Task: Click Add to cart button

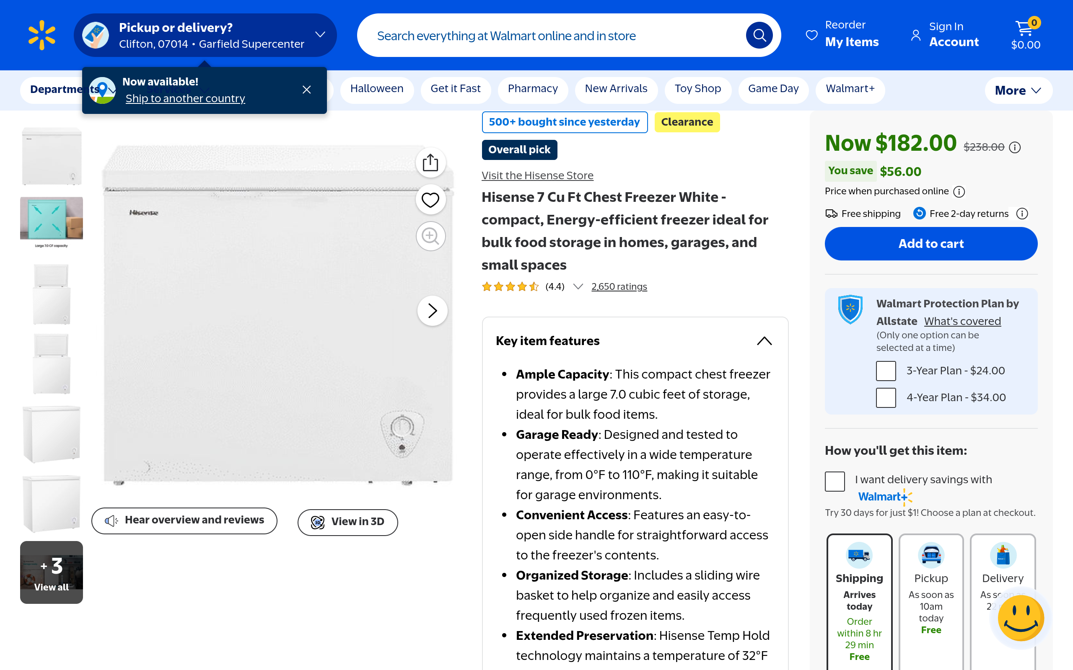Action: (930, 244)
